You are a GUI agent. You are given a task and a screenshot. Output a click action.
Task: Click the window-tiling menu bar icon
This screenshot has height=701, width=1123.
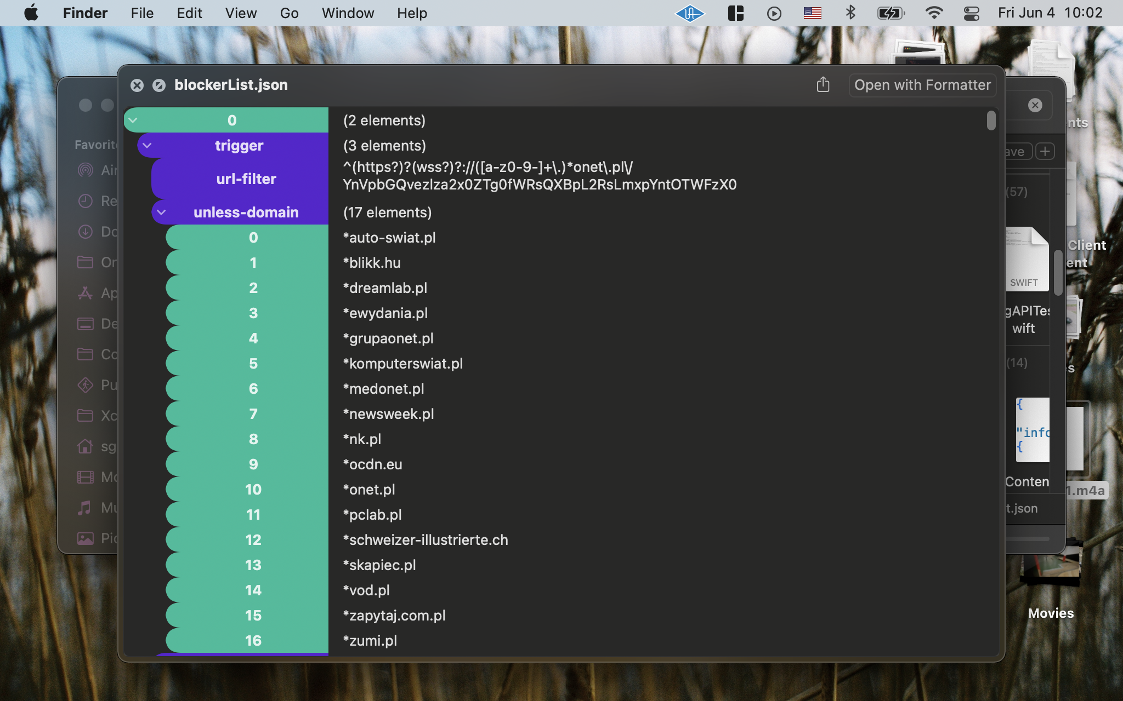coord(736,13)
